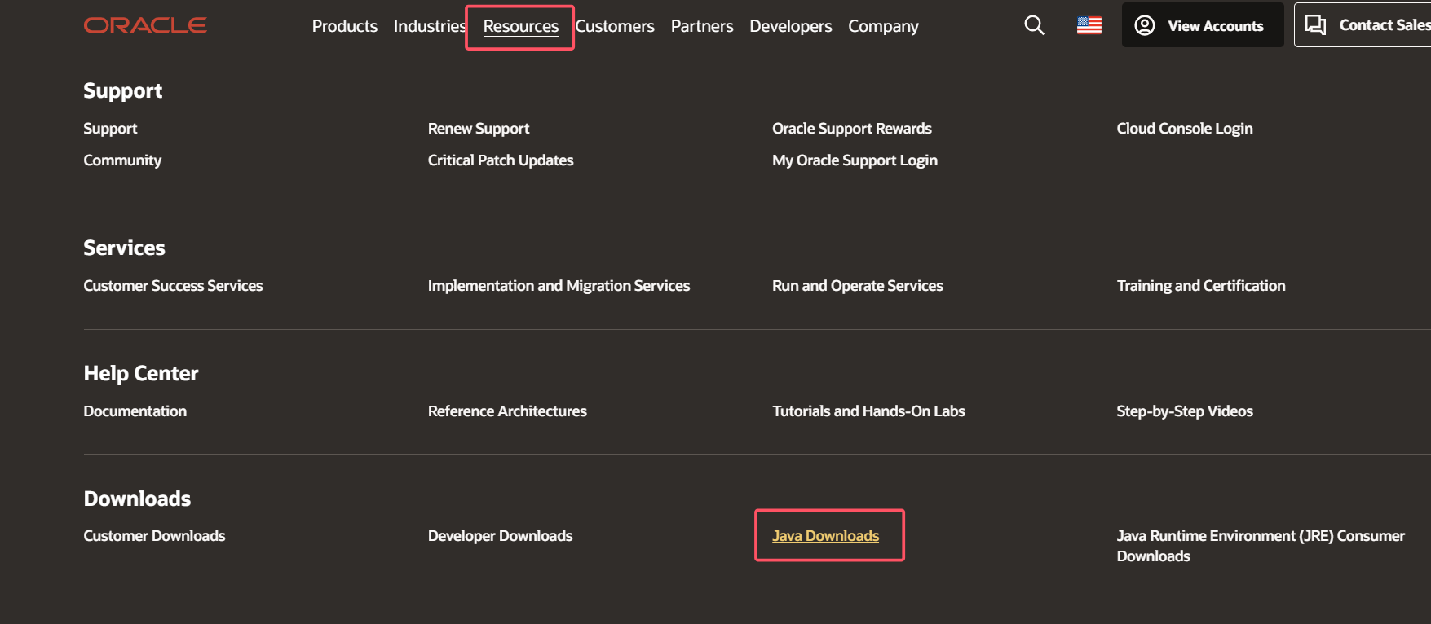Open the Java Downloads link
The width and height of the screenshot is (1431, 624).
pos(826,536)
